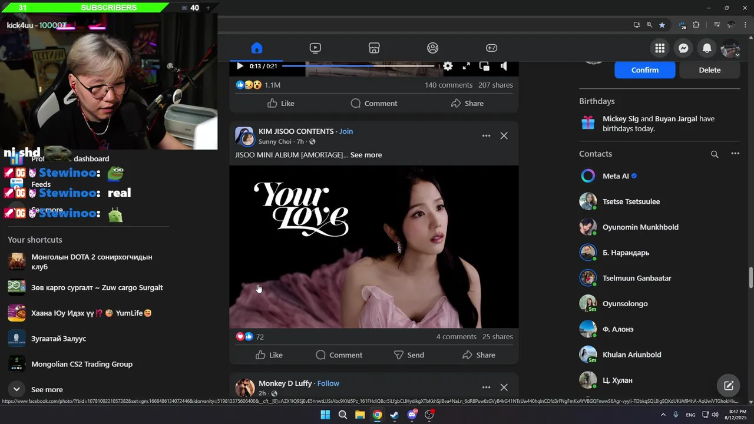Open the Facebook Video tab
Screen dimensions: 754x424
pos(315,48)
